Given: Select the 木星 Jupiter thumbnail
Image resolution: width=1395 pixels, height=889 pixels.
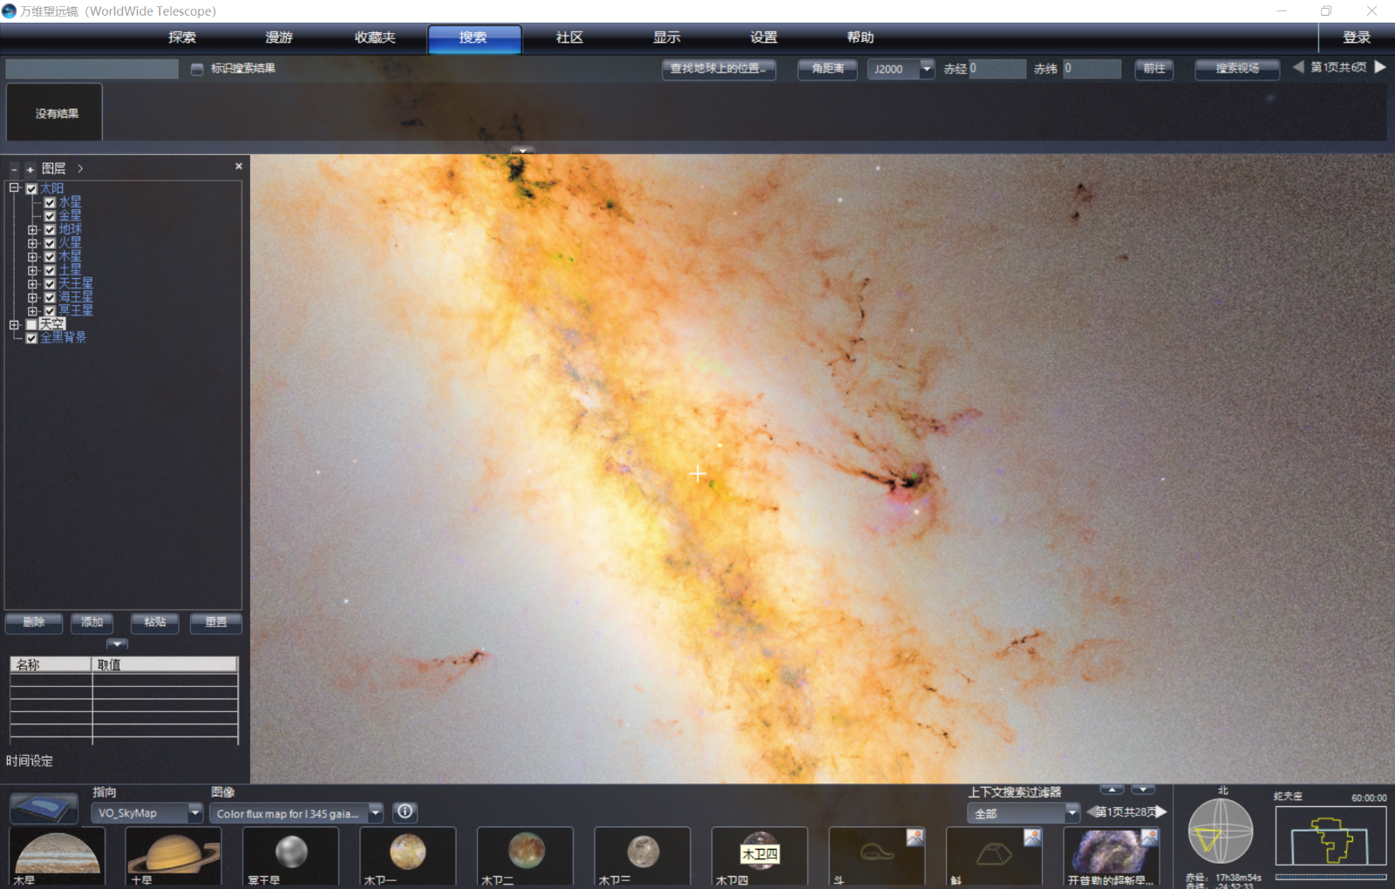Looking at the screenshot, I should click(57, 856).
